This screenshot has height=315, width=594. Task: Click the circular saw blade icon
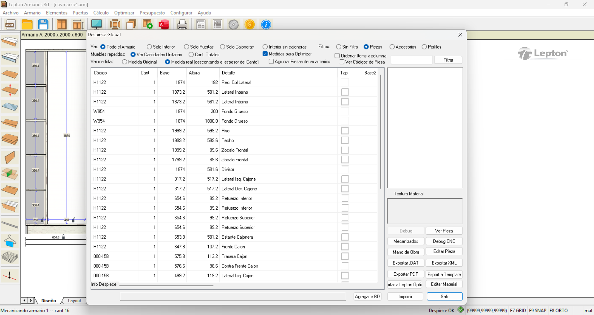click(x=234, y=24)
